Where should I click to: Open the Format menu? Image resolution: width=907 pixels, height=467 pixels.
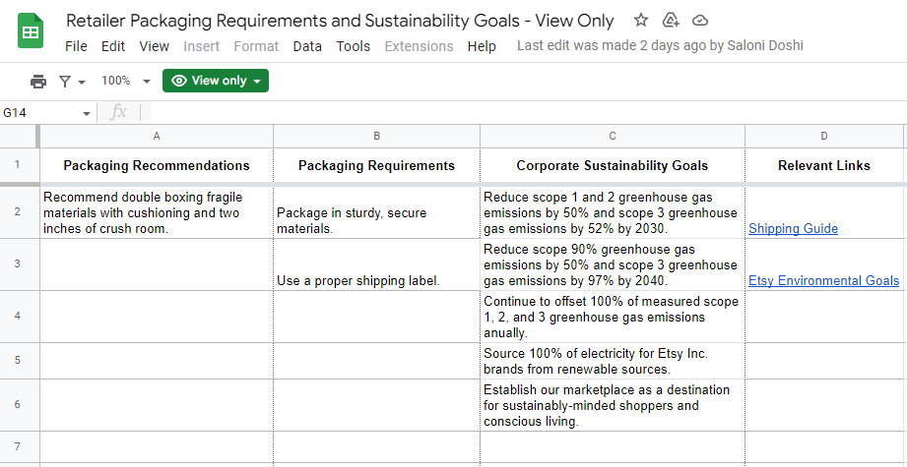click(256, 46)
